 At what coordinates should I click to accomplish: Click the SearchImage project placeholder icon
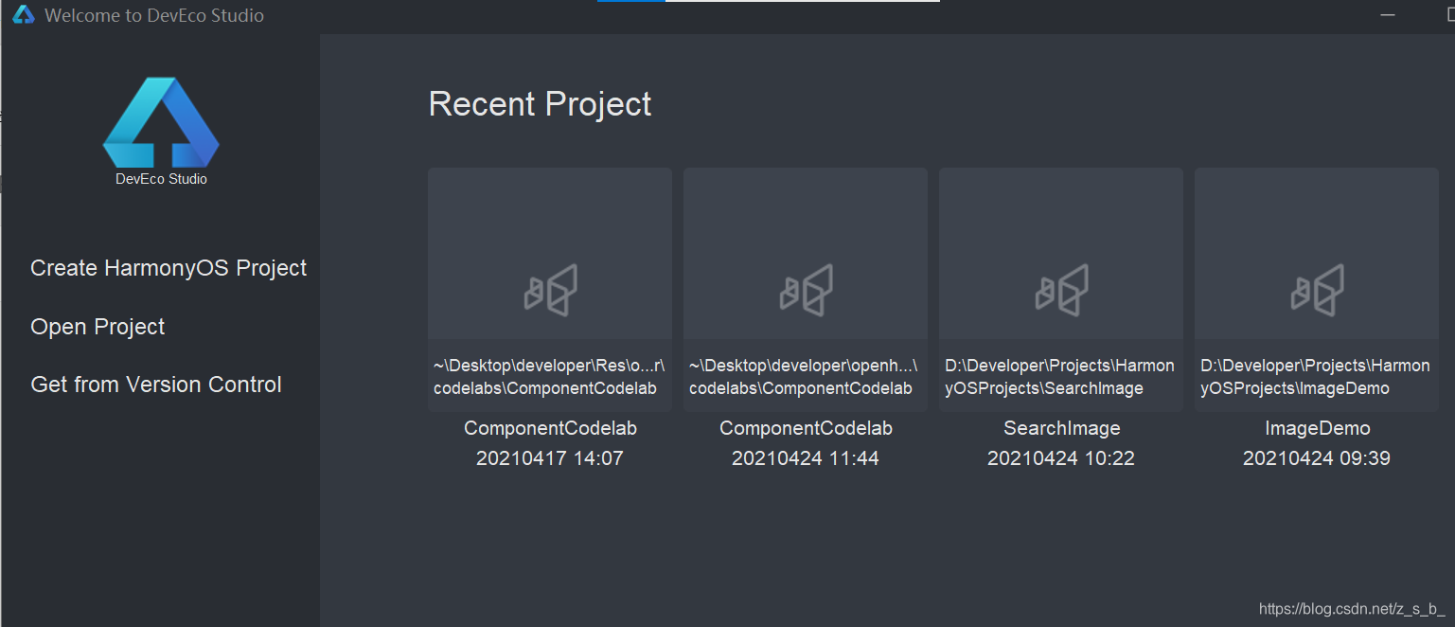point(1060,289)
